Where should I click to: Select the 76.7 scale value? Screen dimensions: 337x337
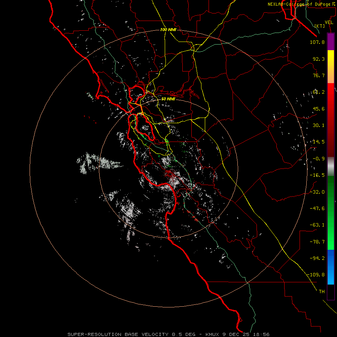tap(319, 75)
